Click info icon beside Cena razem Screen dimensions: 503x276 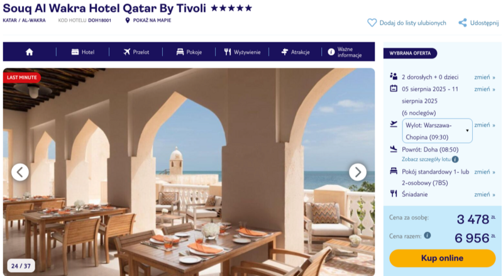click(428, 235)
